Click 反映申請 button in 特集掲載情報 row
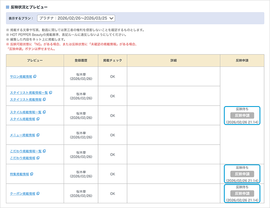The width and height of the screenshot is (270, 208). pyautogui.click(x=242, y=174)
